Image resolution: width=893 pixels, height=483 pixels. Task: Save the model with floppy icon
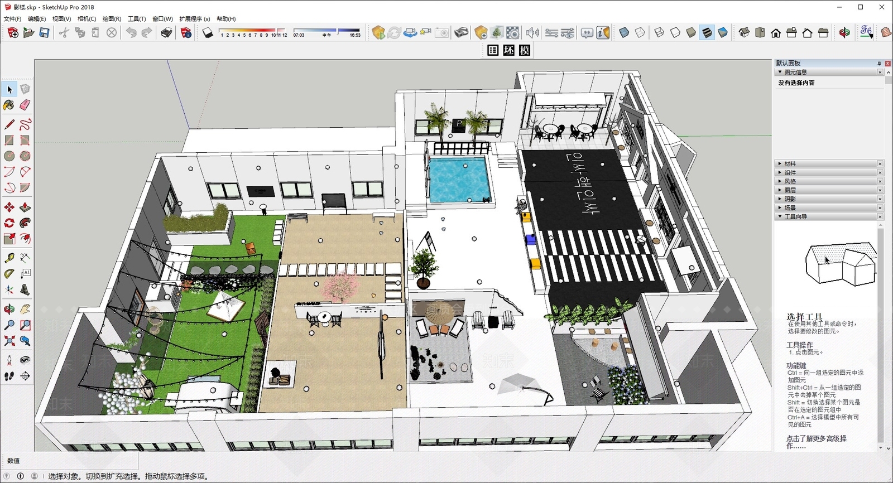[44, 33]
